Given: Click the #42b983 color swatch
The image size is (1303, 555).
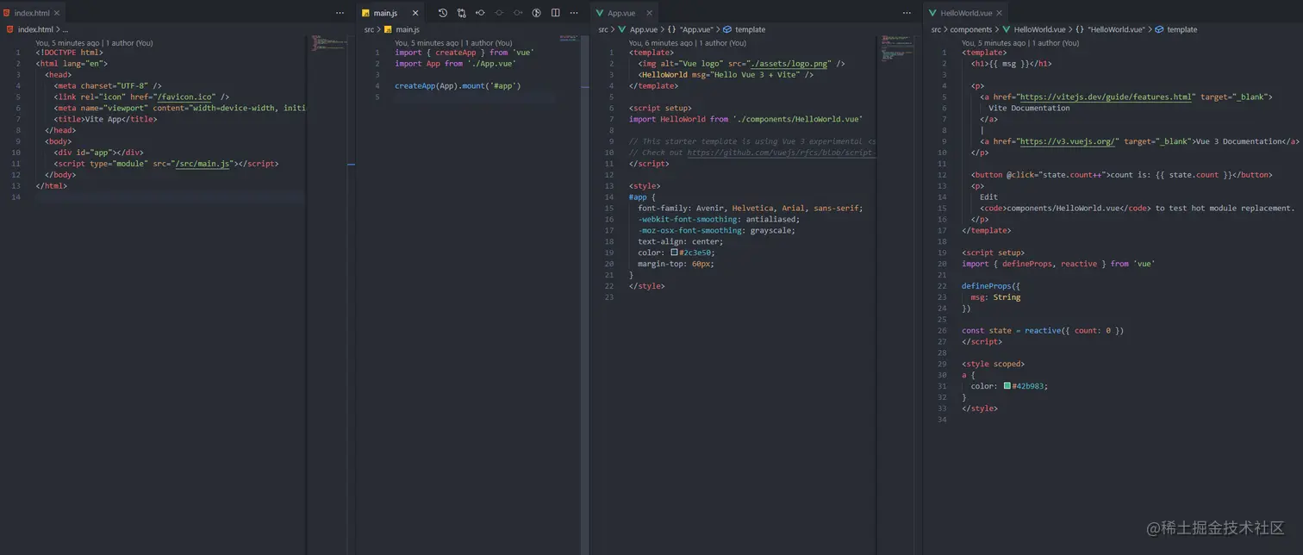Looking at the screenshot, I should click(1007, 386).
